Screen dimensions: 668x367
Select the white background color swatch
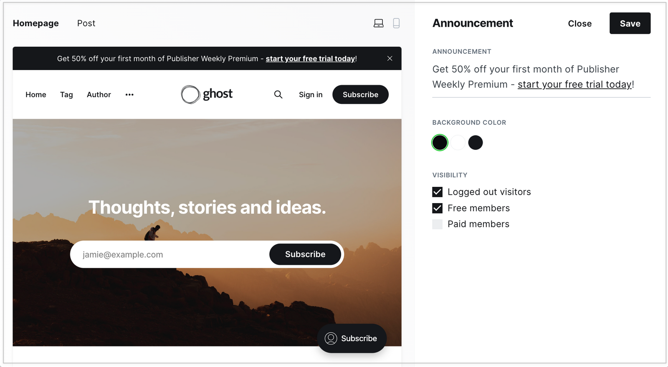[458, 143]
